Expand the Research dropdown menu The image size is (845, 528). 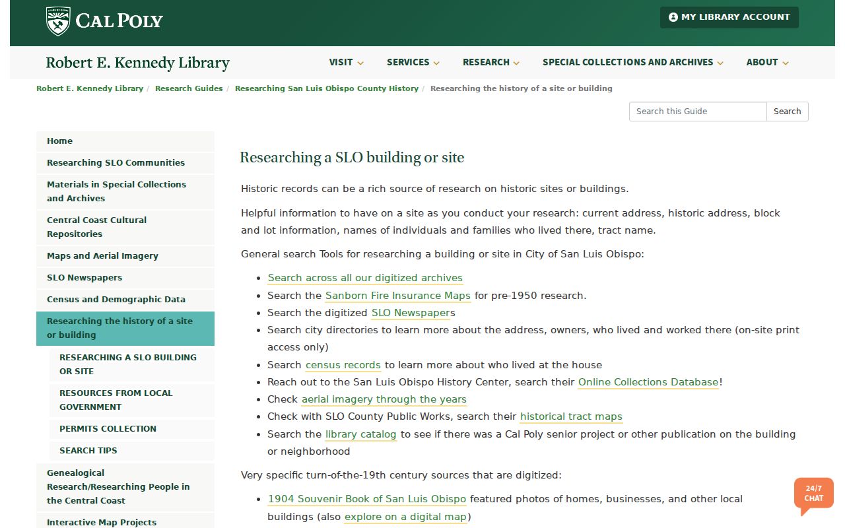[491, 62]
